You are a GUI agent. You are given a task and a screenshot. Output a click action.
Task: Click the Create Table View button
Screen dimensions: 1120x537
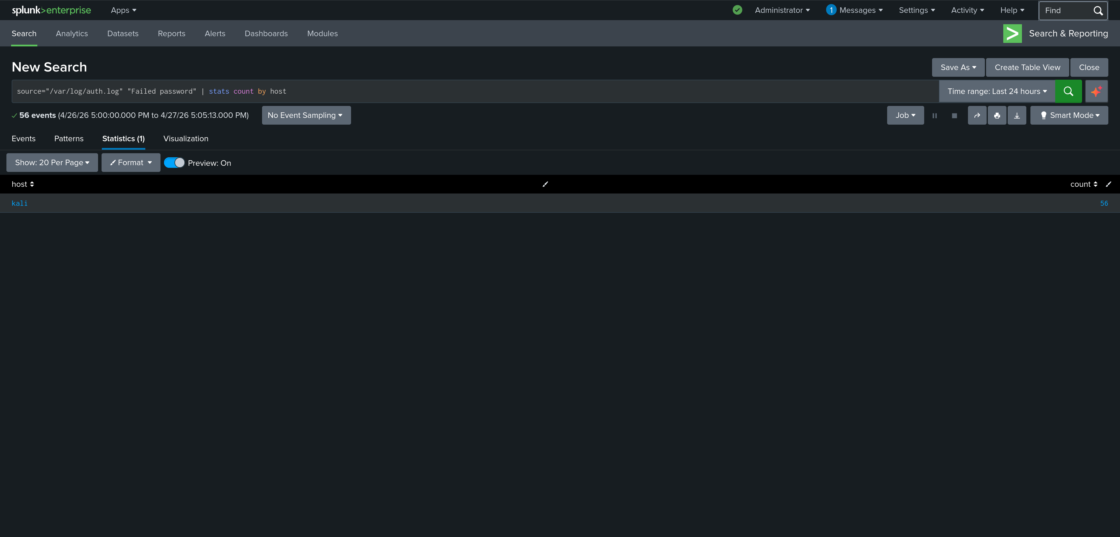(1027, 67)
